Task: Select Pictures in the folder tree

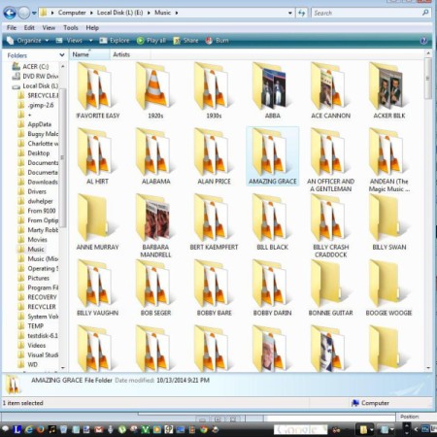Action: [x=34, y=278]
